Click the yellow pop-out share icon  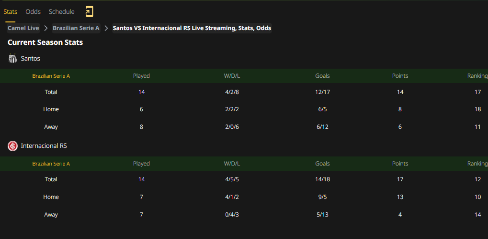point(90,12)
